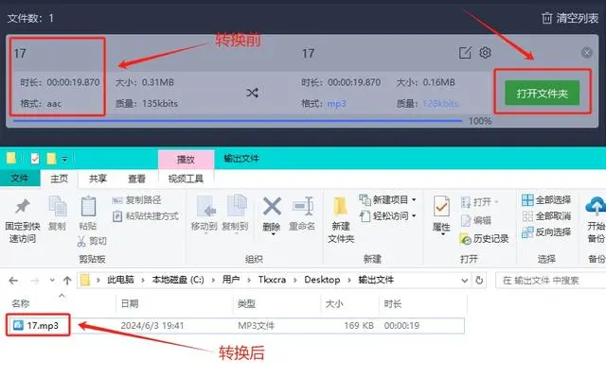Change the output quality 128kbits link

[440, 104]
